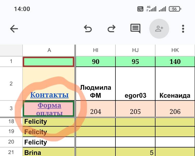Select the cell containing 204
This screenshot has width=195, height=156.
coord(95,109)
